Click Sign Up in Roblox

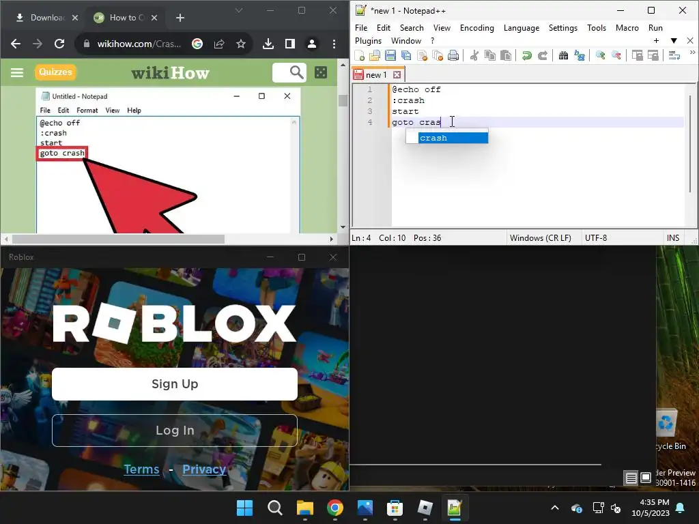tap(175, 383)
